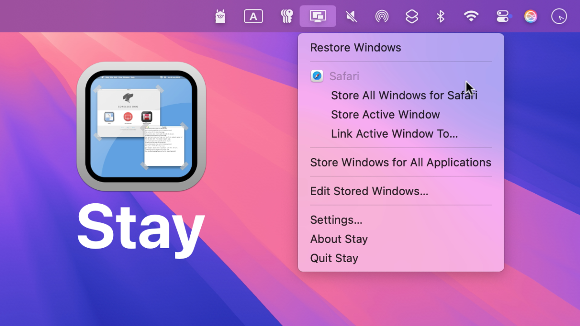This screenshot has width=580, height=326.
Task: Open Control Center from the menu bar
Action: point(503,16)
